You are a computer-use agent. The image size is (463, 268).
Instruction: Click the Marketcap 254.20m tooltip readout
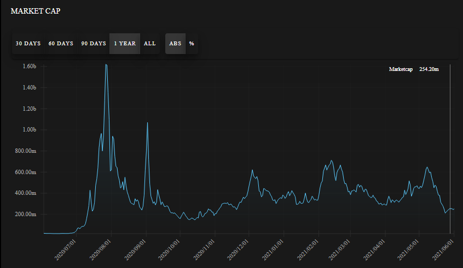(x=414, y=69)
